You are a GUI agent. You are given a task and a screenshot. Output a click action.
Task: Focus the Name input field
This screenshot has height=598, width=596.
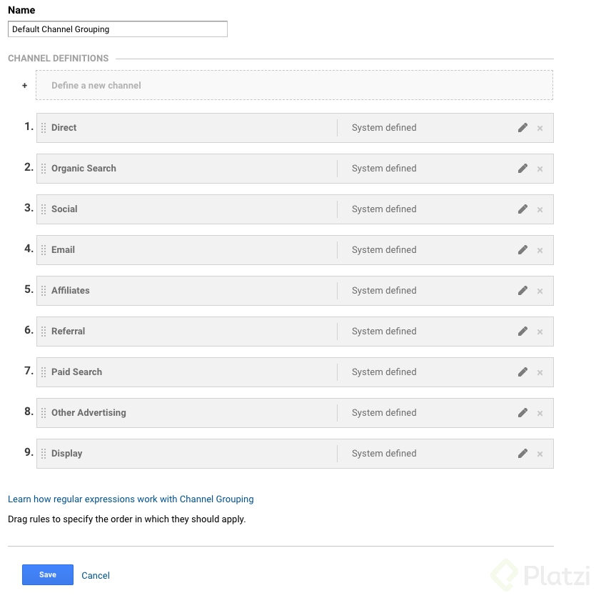118,29
